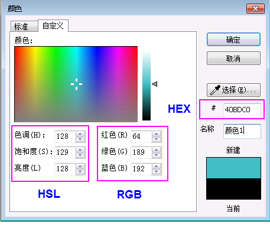Click the 新建 teal color preview

coord(233,168)
